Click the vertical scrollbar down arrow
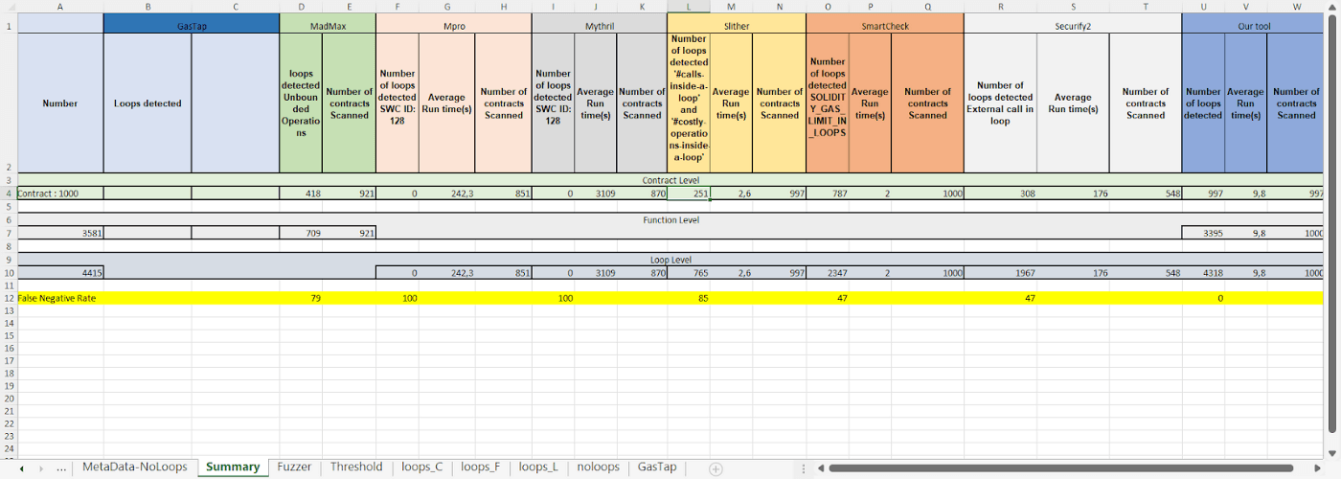This screenshot has width=1341, height=479. [1333, 453]
